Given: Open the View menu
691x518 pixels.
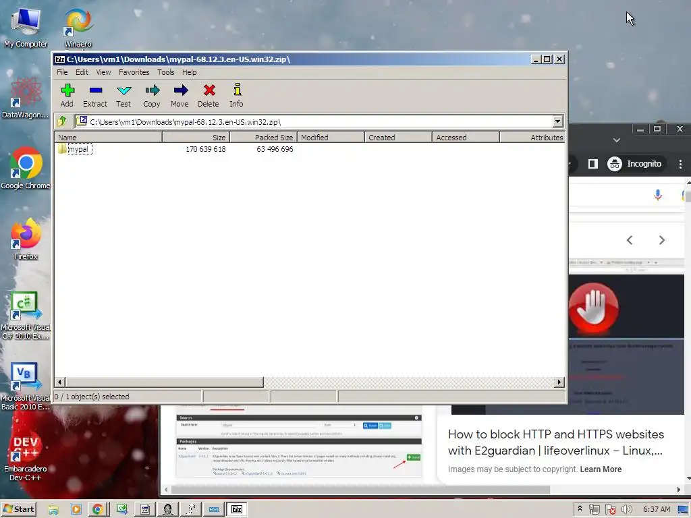Looking at the screenshot, I should point(103,72).
